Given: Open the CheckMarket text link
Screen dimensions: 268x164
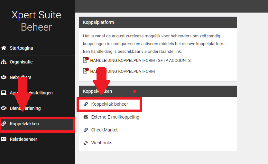Looking at the screenshot, I should point(104,130).
